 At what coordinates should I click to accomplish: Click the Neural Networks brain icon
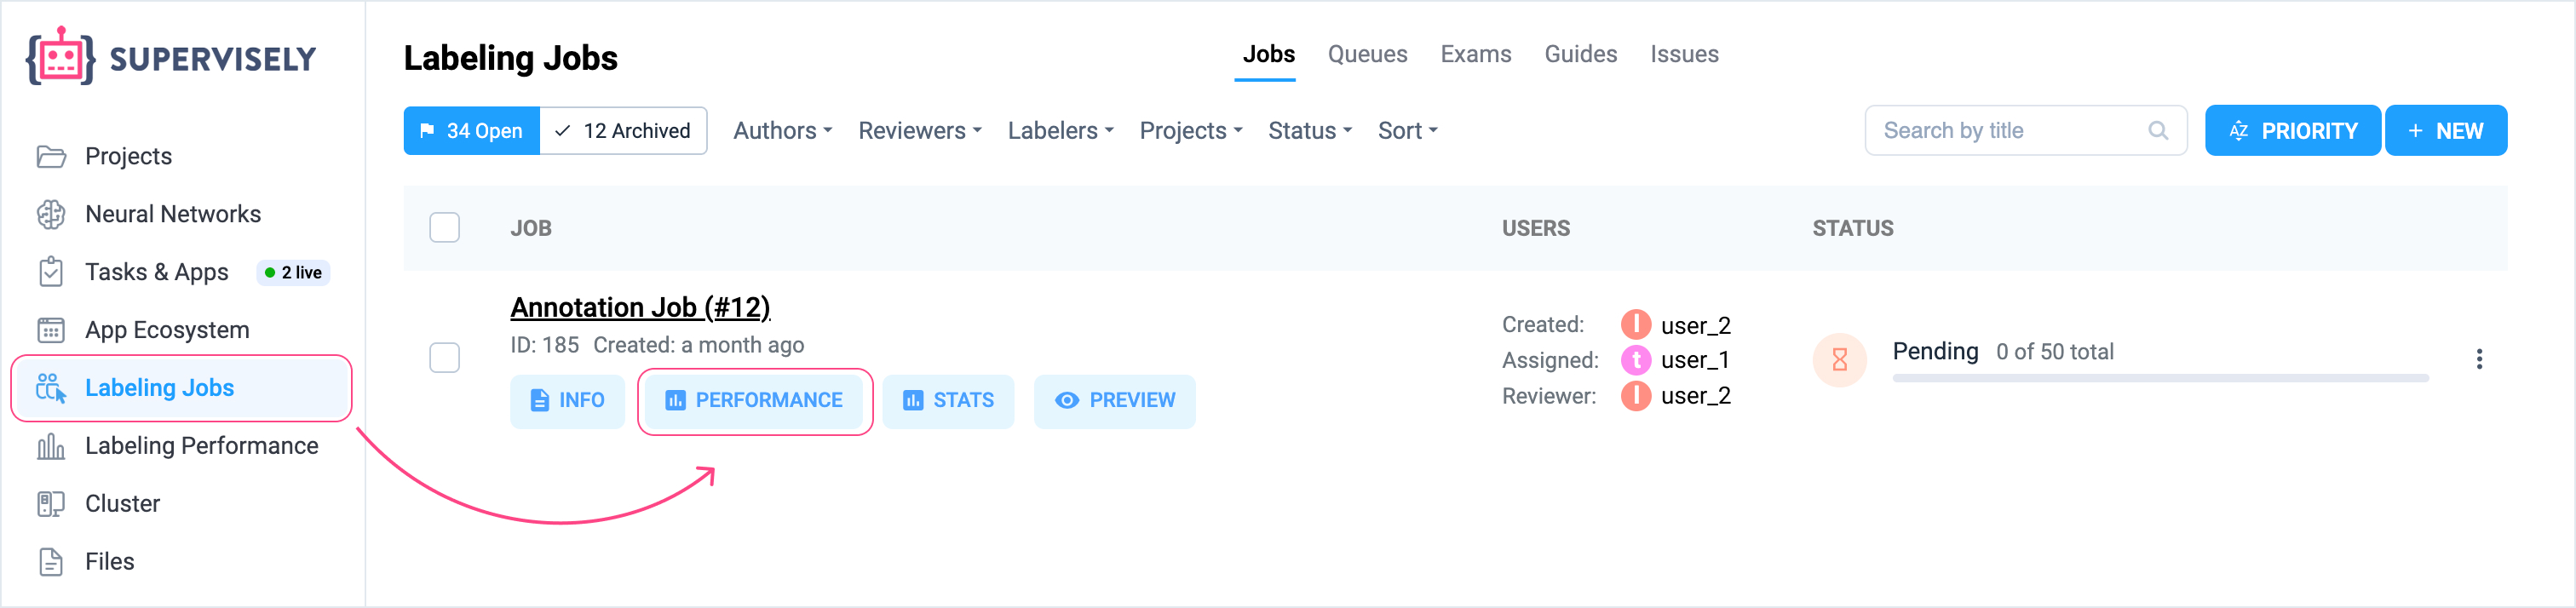click(51, 214)
